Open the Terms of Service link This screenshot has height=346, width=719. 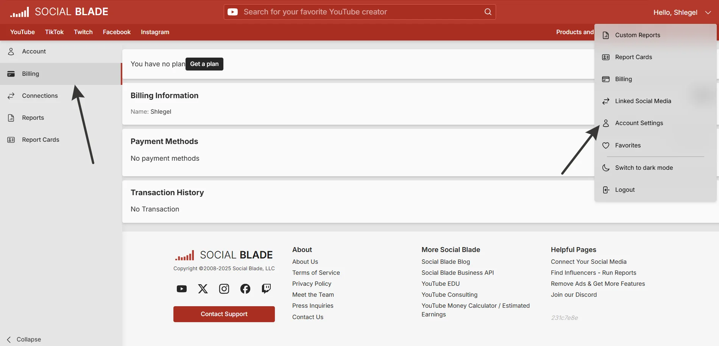click(x=316, y=272)
